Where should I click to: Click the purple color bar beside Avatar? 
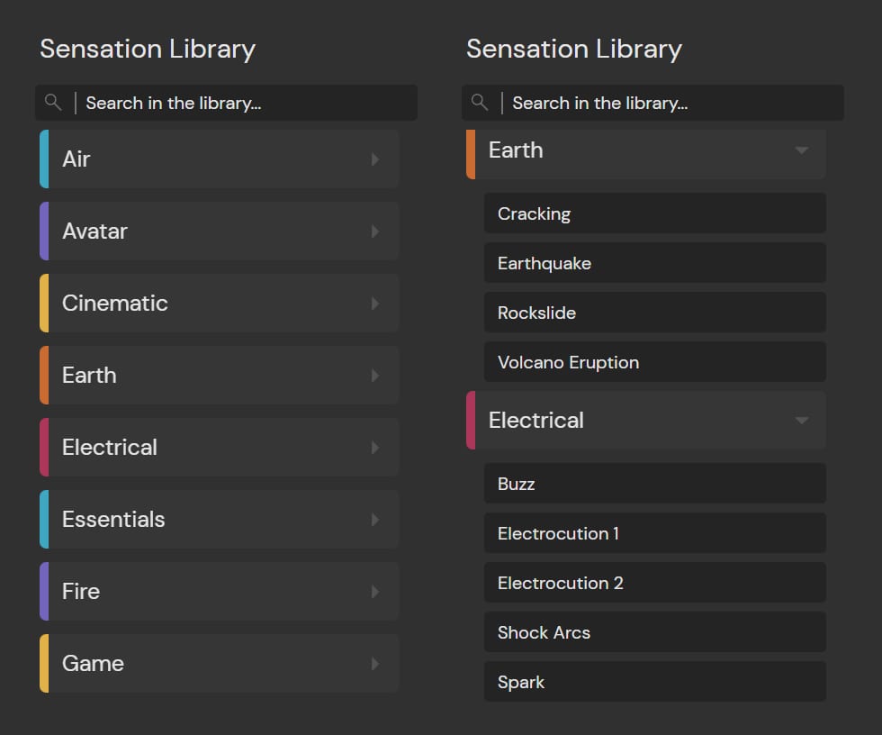[44, 231]
